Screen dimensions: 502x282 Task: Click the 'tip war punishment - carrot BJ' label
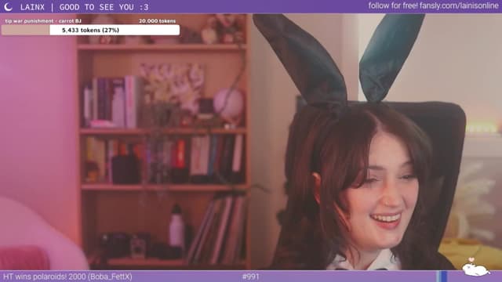43,21
